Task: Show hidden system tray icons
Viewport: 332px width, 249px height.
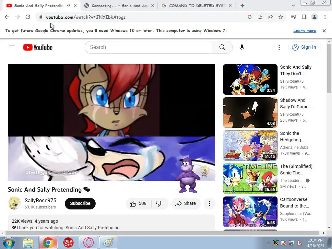Action: 268,243
